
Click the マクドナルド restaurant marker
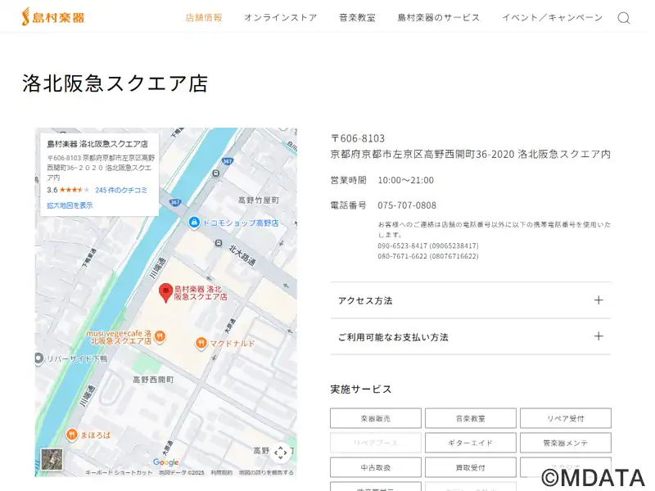tap(201, 343)
